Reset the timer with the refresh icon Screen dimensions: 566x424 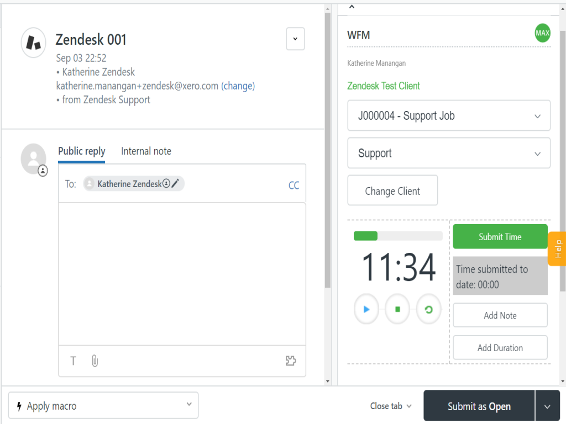pyautogui.click(x=428, y=310)
